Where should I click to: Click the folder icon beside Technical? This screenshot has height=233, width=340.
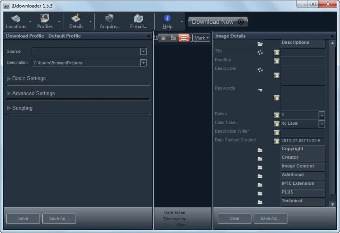coord(260,202)
